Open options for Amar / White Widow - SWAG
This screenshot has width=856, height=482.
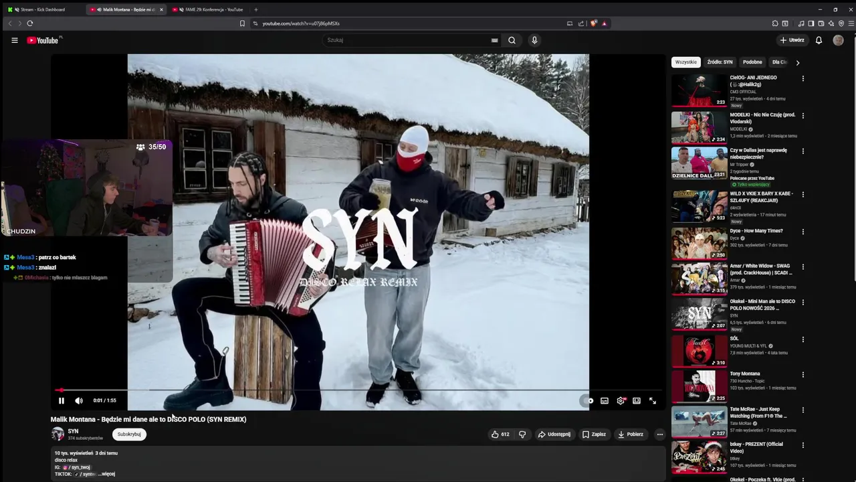(802, 267)
